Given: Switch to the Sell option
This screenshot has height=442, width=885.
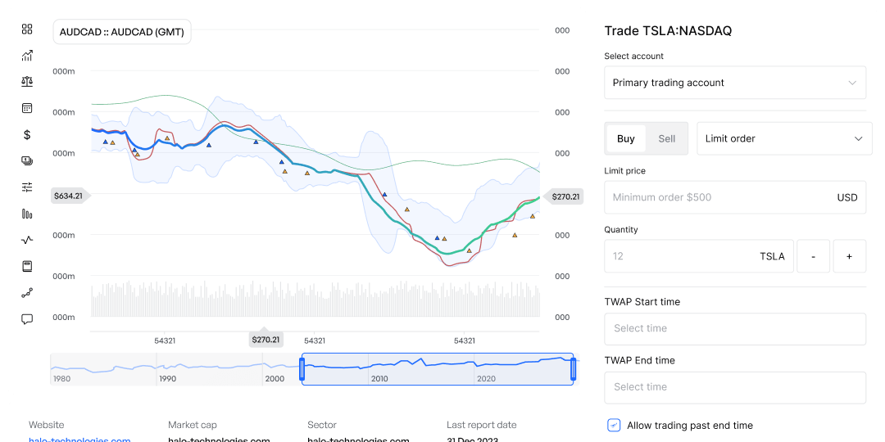Looking at the screenshot, I should point(667,138).
